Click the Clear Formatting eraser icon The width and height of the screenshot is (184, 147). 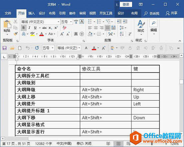pyautogui.click(x=65, y=28)
